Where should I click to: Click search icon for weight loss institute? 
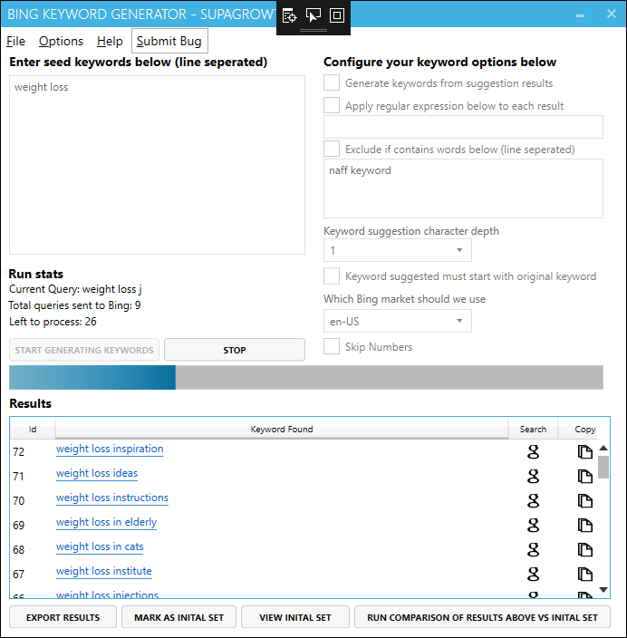coord(533,575)
